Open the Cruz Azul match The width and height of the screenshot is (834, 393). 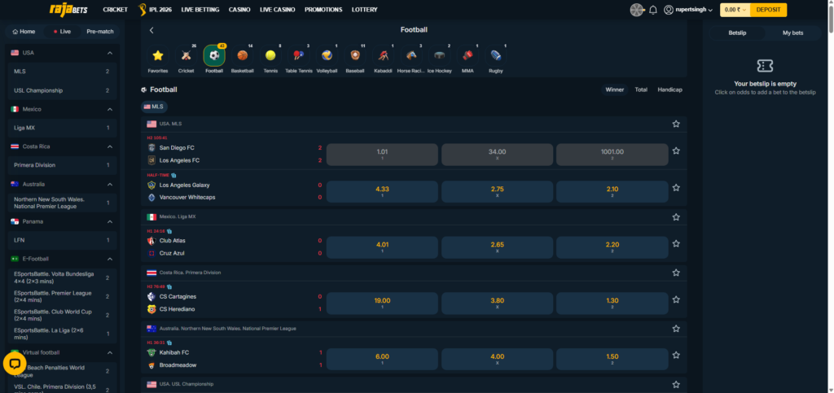point(172,253)
